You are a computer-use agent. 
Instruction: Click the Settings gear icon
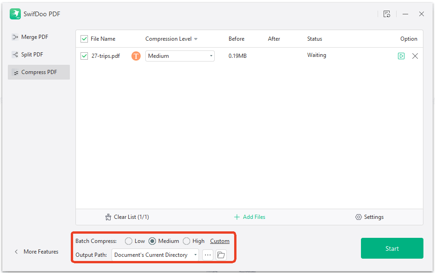click(x=359, y=217)
